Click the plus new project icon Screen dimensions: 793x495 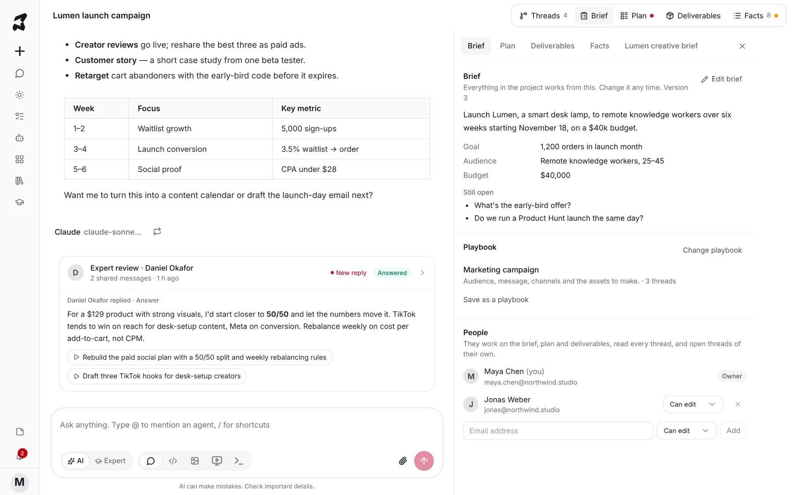(19, 51)
